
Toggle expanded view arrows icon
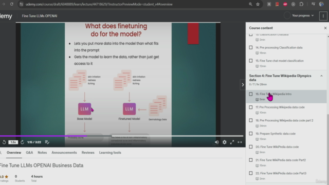click(x=240, y=142)
